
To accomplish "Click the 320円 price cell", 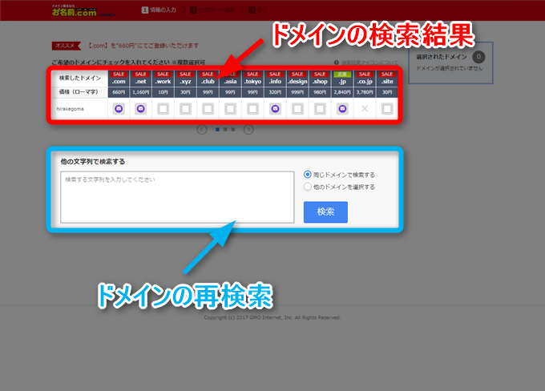I will point(275,92).
